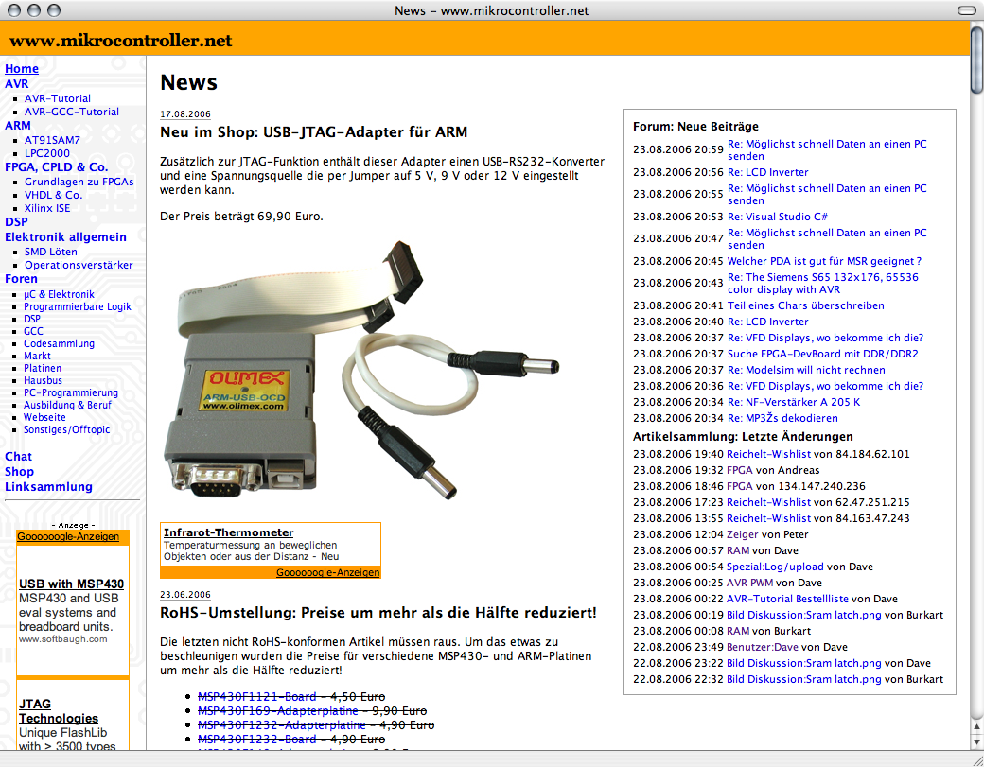This screenshot has height=767, width=984.
Task: Open Operationsverstärker link
Action: tap(79, 265)
